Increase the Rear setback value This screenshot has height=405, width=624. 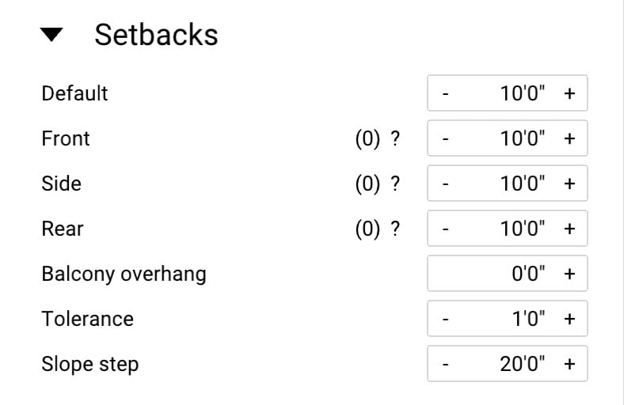click(x=569, y=229)
